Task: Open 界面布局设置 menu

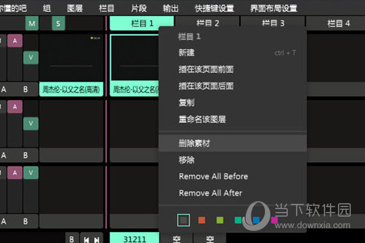Action: [x=274, y=8]
